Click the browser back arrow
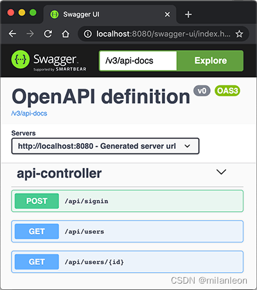 click(x=12, y=33)
